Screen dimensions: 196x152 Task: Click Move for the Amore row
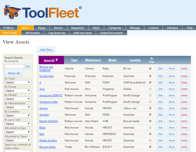click(x=171, y=108)
